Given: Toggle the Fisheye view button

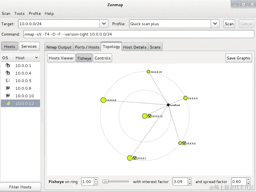Looking at the screenshot, I should tap(84, 58).
